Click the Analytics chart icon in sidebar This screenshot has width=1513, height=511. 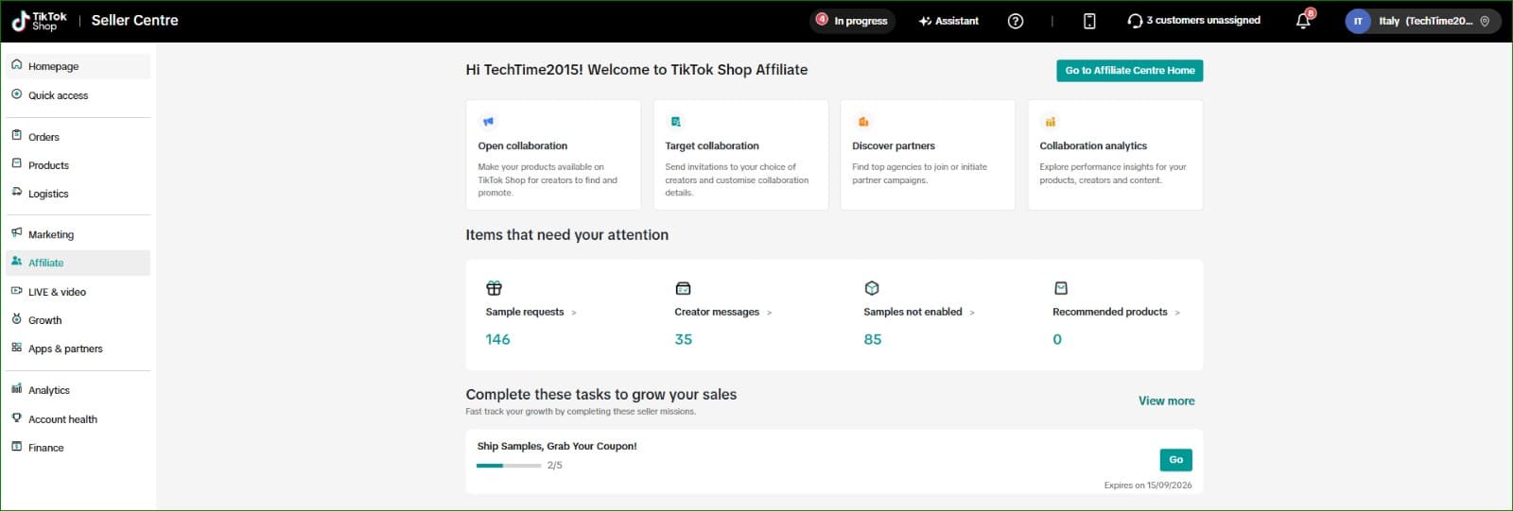(16, 389)
